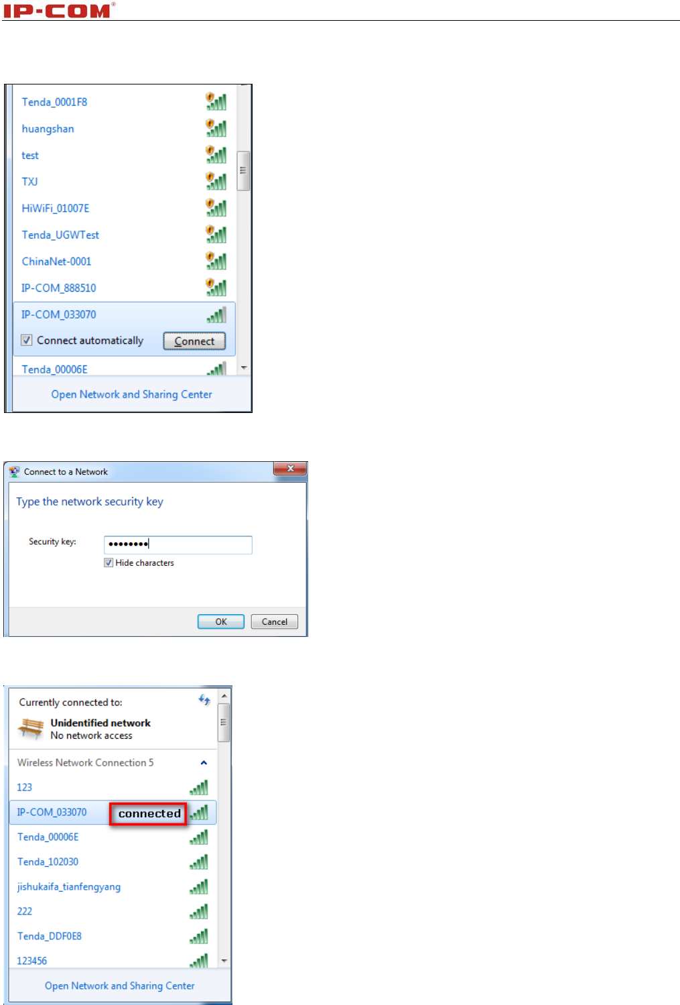Click the Unidentified network bench icon

(x=31, y=728)
